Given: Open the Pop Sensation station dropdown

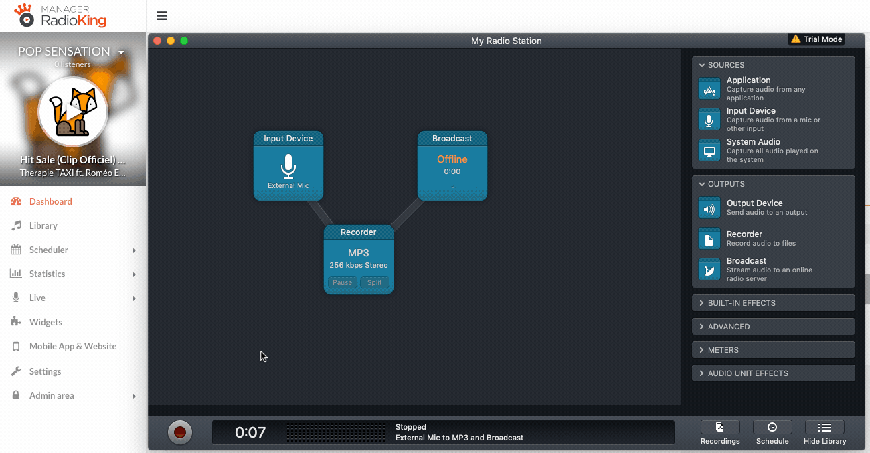Looking at the screenshot, I should click(x=121, y=52).
